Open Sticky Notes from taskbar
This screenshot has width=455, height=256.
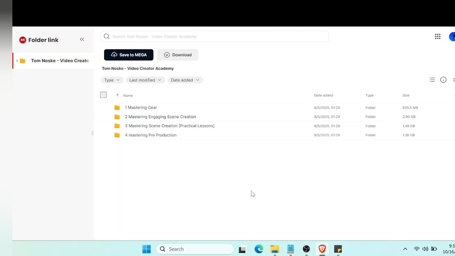coord(338,249)
